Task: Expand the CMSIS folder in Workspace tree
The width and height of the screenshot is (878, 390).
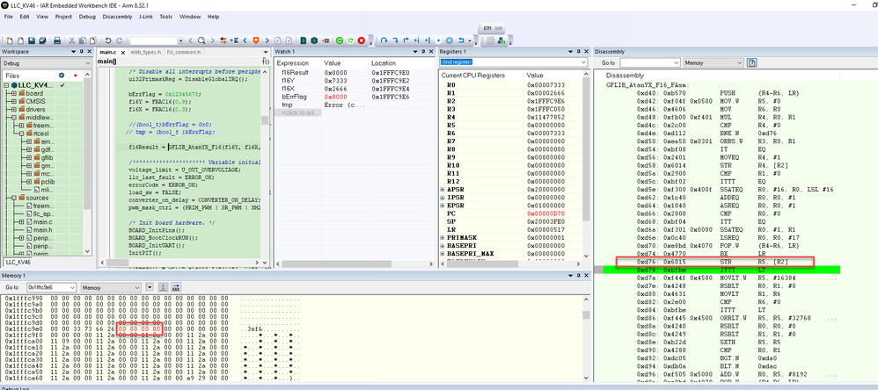Action: 14,101
